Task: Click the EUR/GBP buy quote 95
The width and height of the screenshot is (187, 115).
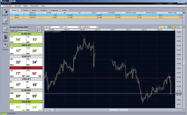Action: [34, 96]
